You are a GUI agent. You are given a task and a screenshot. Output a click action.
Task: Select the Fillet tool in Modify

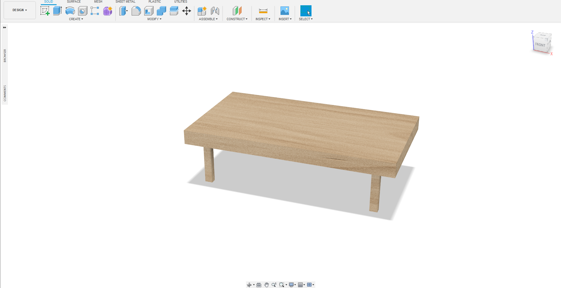click(x=136, y=11)
